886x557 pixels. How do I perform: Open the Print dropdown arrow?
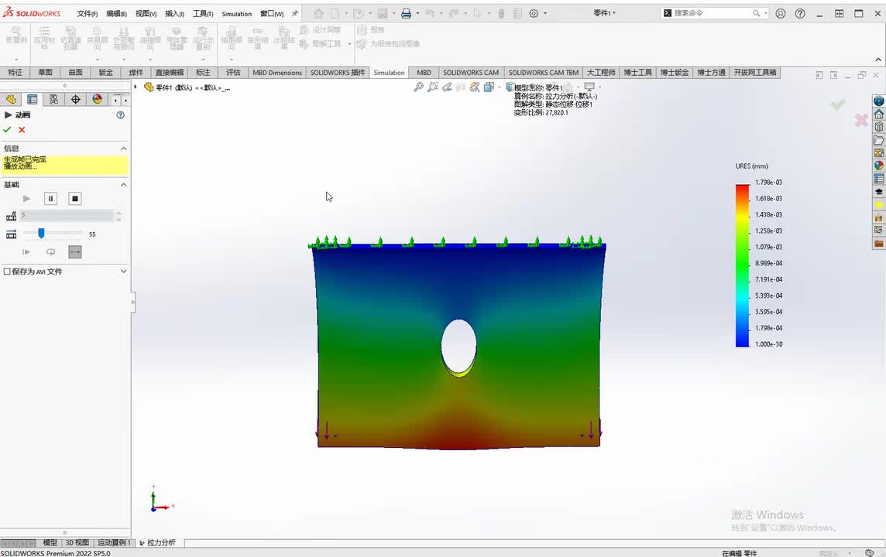[417, 13]
